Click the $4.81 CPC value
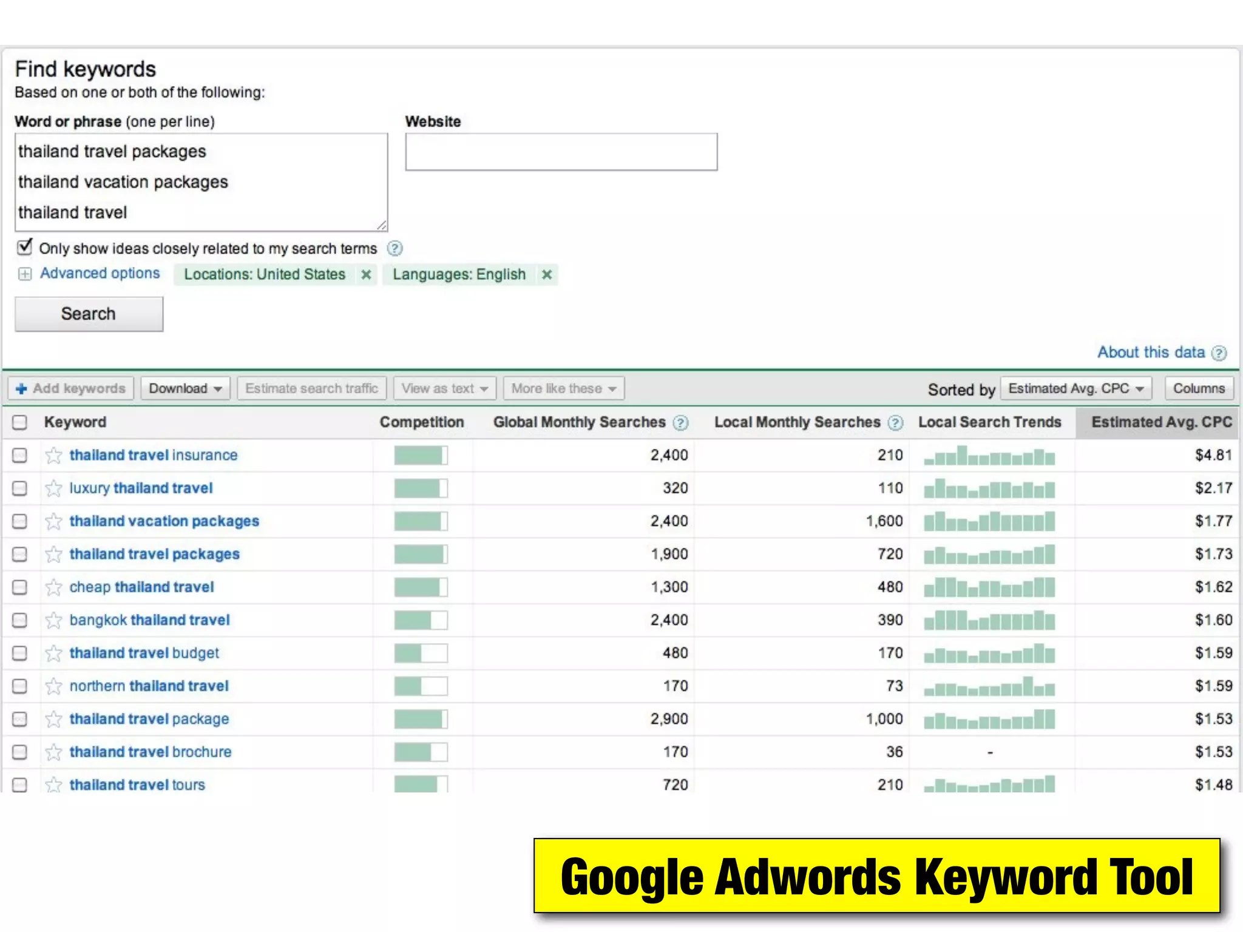 pos(1213,455)
